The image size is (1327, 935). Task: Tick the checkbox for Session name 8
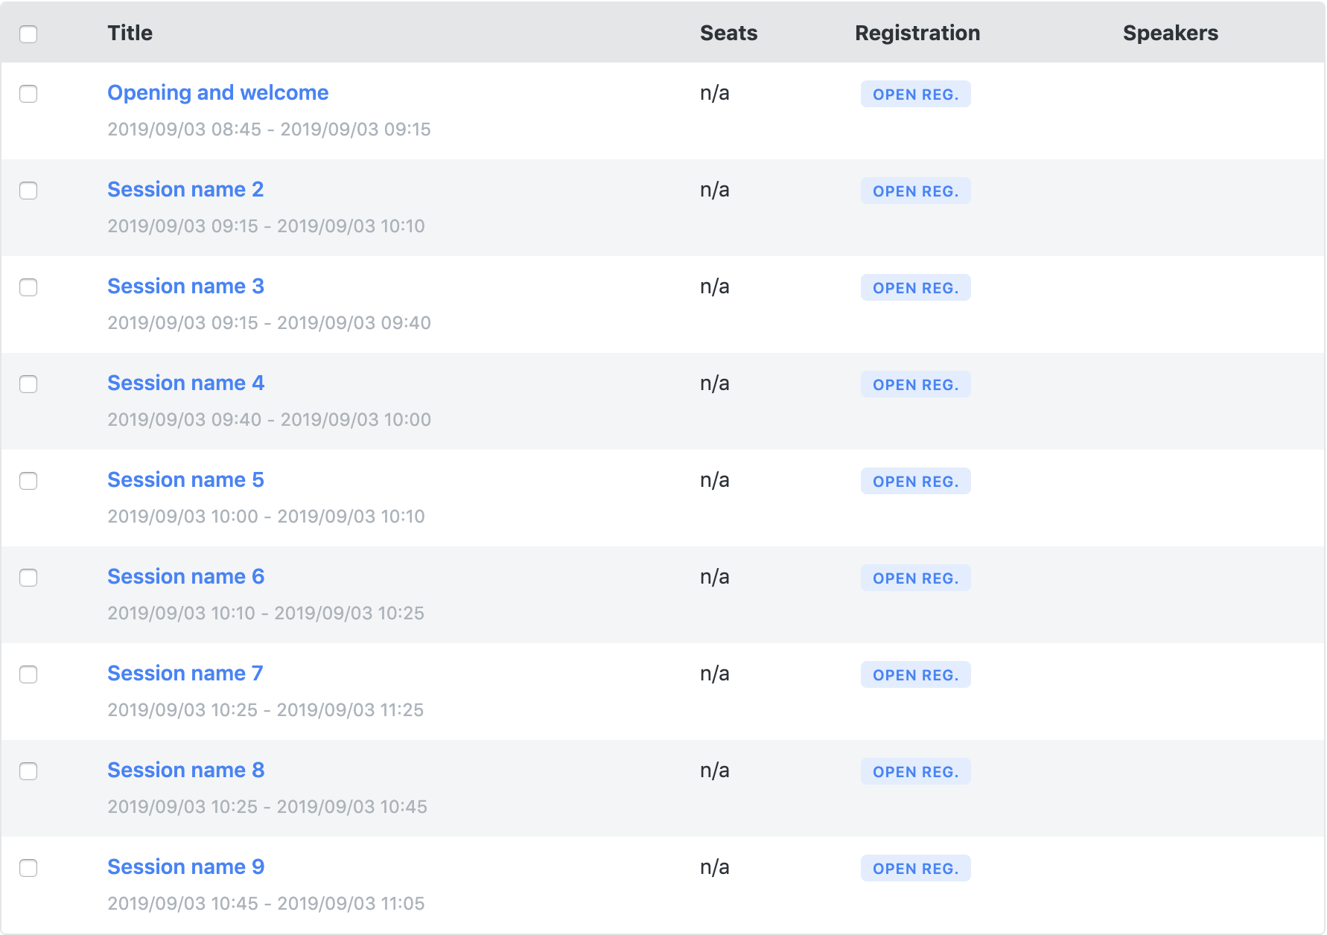[28, 772]
